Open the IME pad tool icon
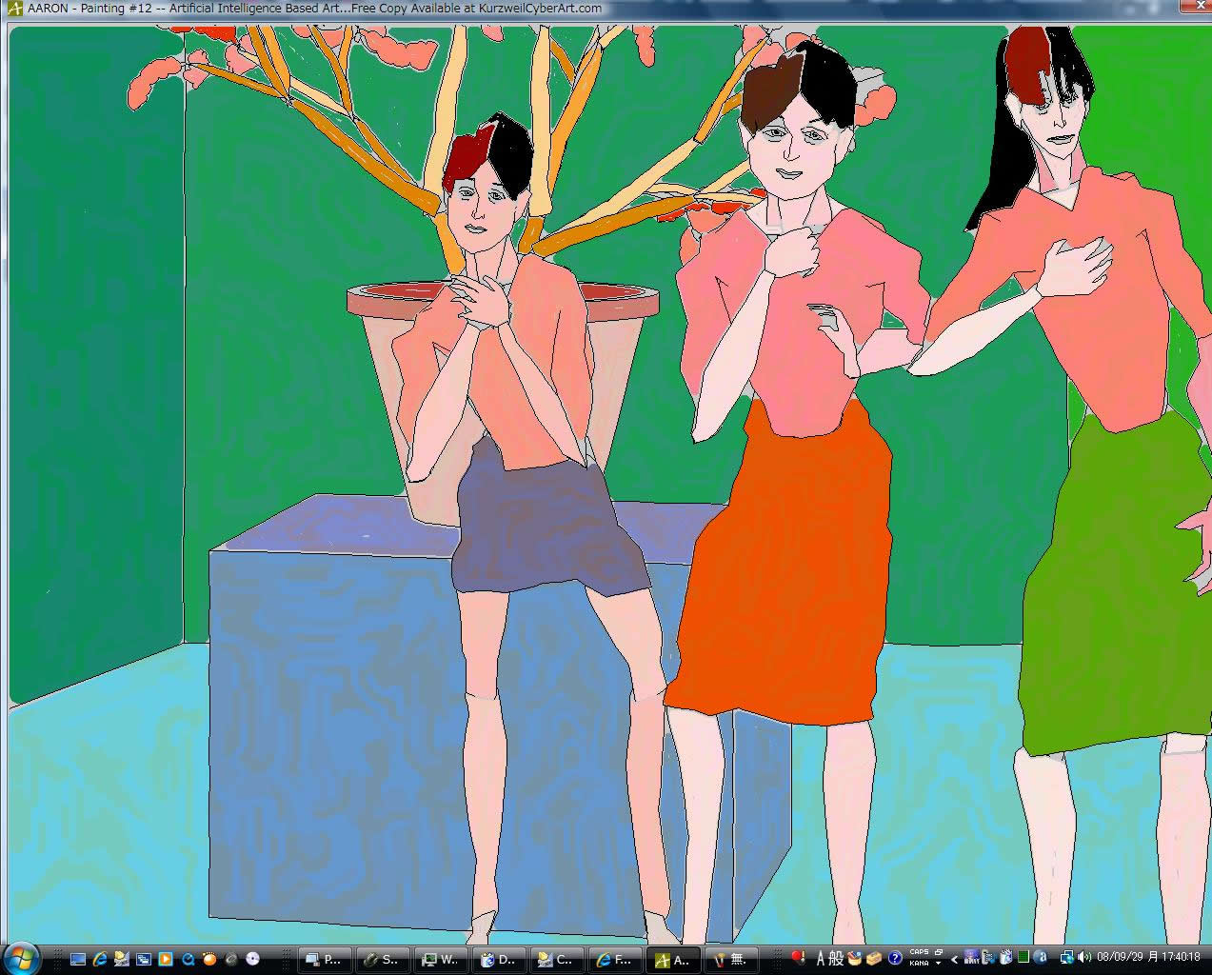This screenshot has width=1212, height=975. [854, 959]
